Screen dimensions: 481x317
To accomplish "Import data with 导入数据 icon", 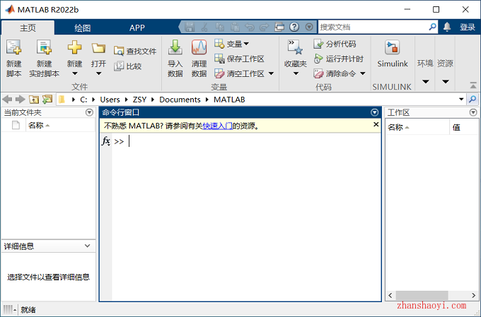I will [175, 58].
